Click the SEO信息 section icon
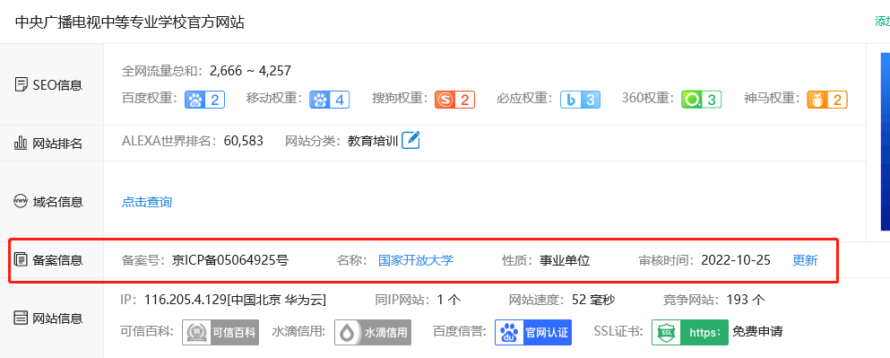Viewport: 890px width, 358px height. [21, 85]
